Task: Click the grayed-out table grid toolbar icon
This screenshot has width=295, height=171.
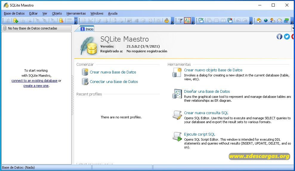Action: 69,21
